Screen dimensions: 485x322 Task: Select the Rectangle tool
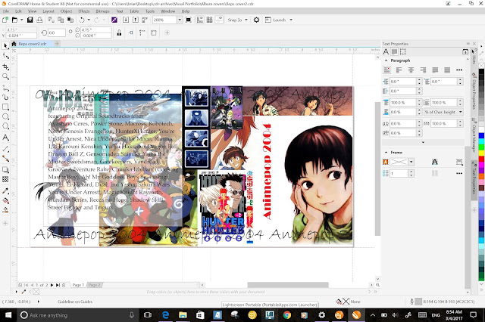(5, 107)
